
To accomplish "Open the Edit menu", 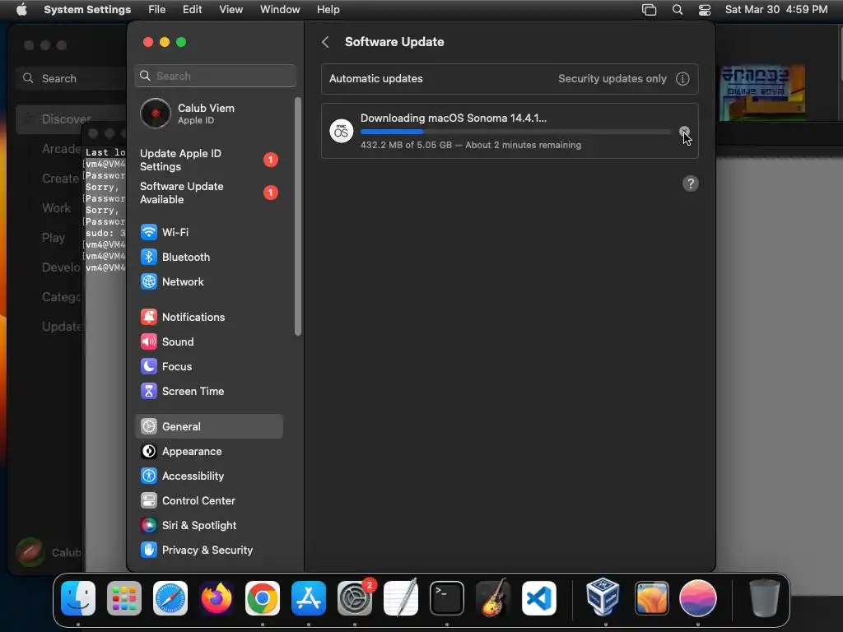I will click(192, 10).
